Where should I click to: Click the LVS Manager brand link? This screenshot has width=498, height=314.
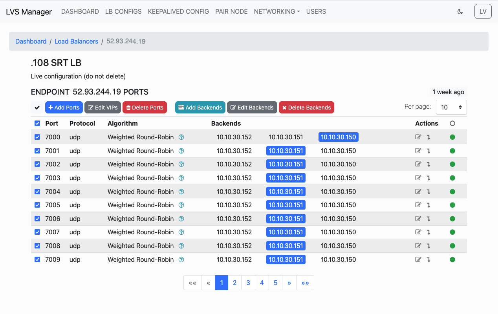pyautogui.click(x=29, y=12)
